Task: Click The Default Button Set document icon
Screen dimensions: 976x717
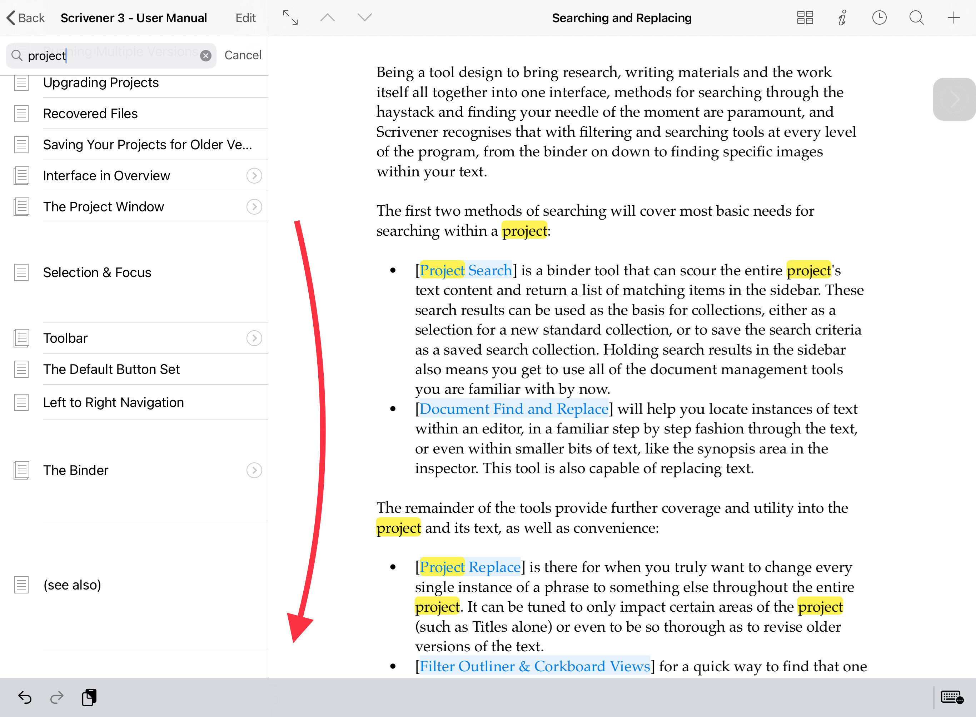Action: [21, 369]
